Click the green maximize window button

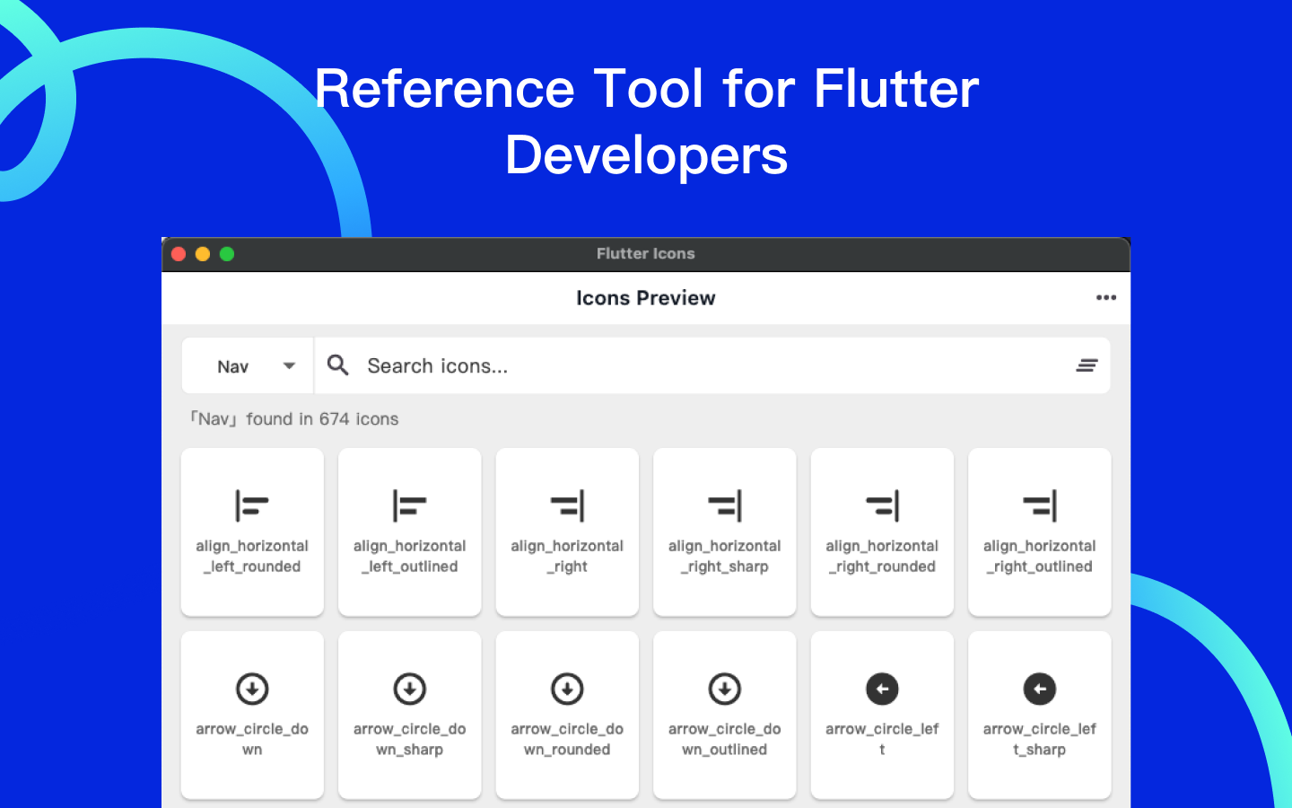tap(227, 254)
